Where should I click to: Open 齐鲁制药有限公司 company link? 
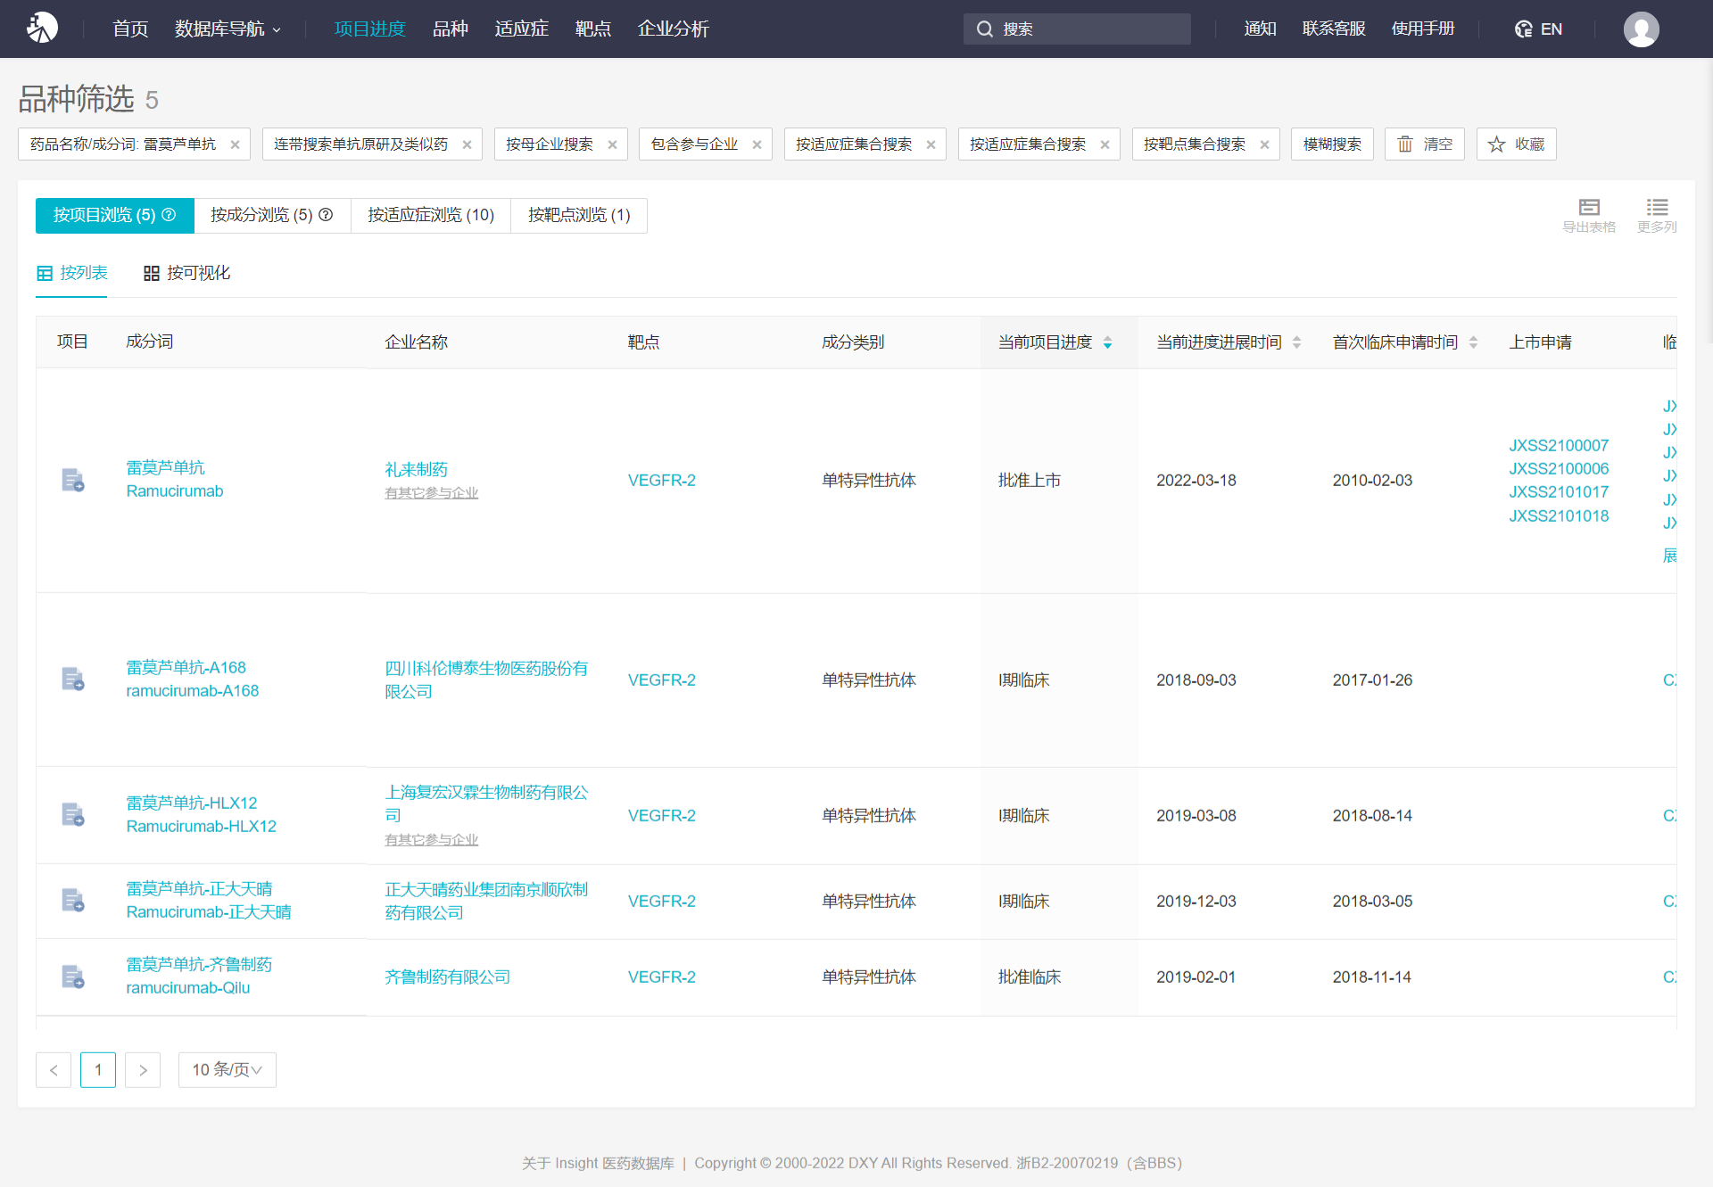447,977
